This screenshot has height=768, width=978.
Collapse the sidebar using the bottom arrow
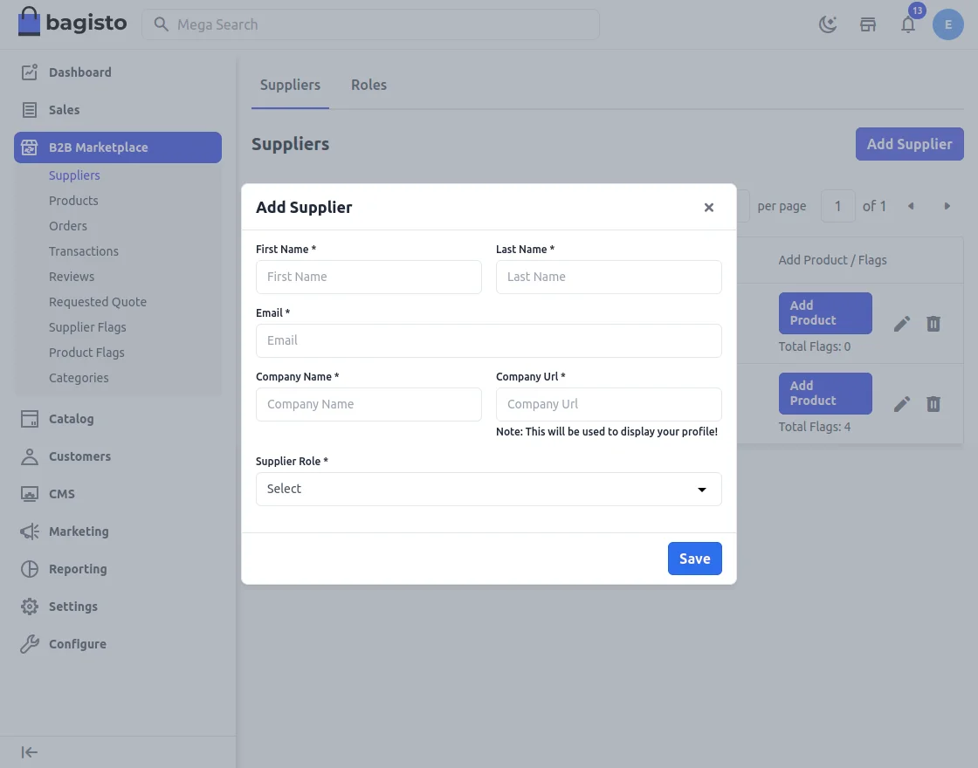coord(29,751)
